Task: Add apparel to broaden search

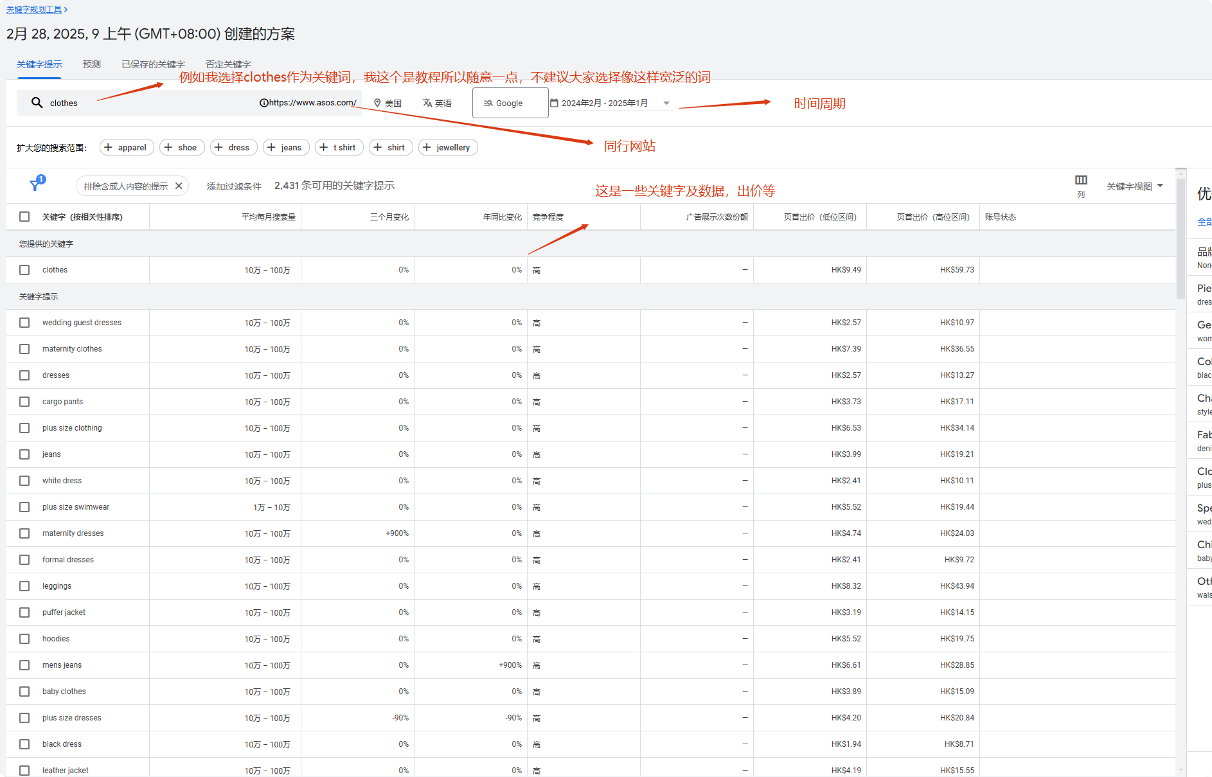Action: (x=127, y=147)
